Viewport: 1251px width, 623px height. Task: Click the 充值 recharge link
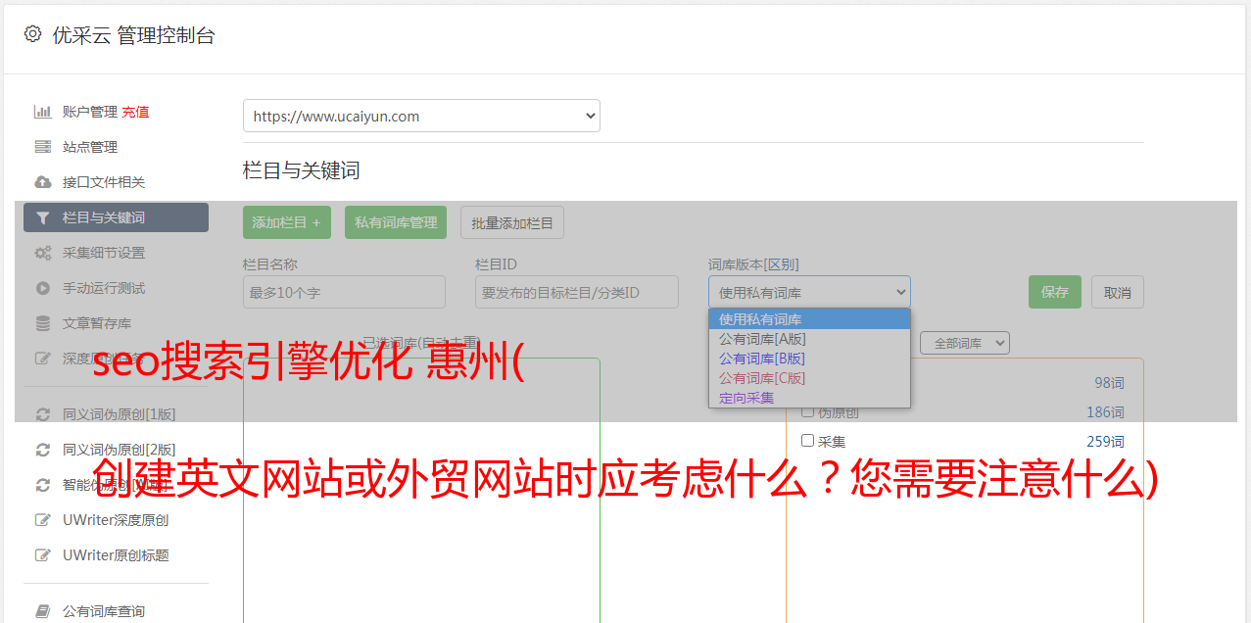135,112
